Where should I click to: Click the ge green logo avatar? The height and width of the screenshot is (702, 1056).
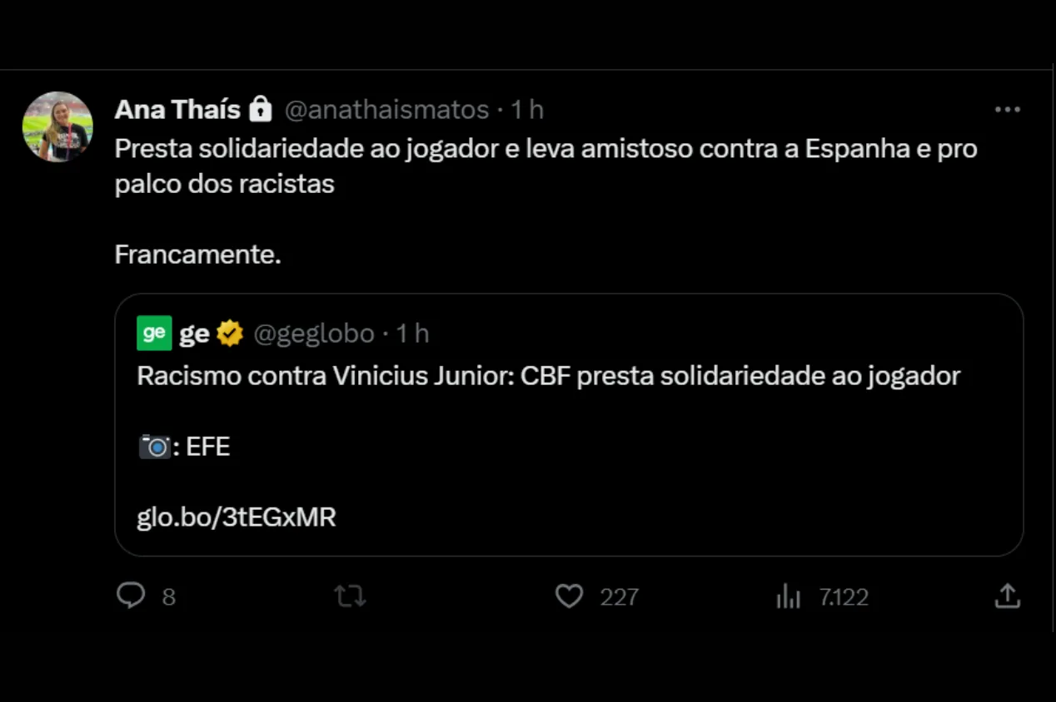click(x=154, y=334)
